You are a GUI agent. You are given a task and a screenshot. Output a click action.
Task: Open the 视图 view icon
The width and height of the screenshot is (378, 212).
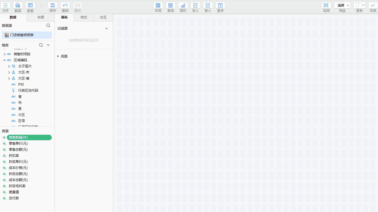pos(326,5)
